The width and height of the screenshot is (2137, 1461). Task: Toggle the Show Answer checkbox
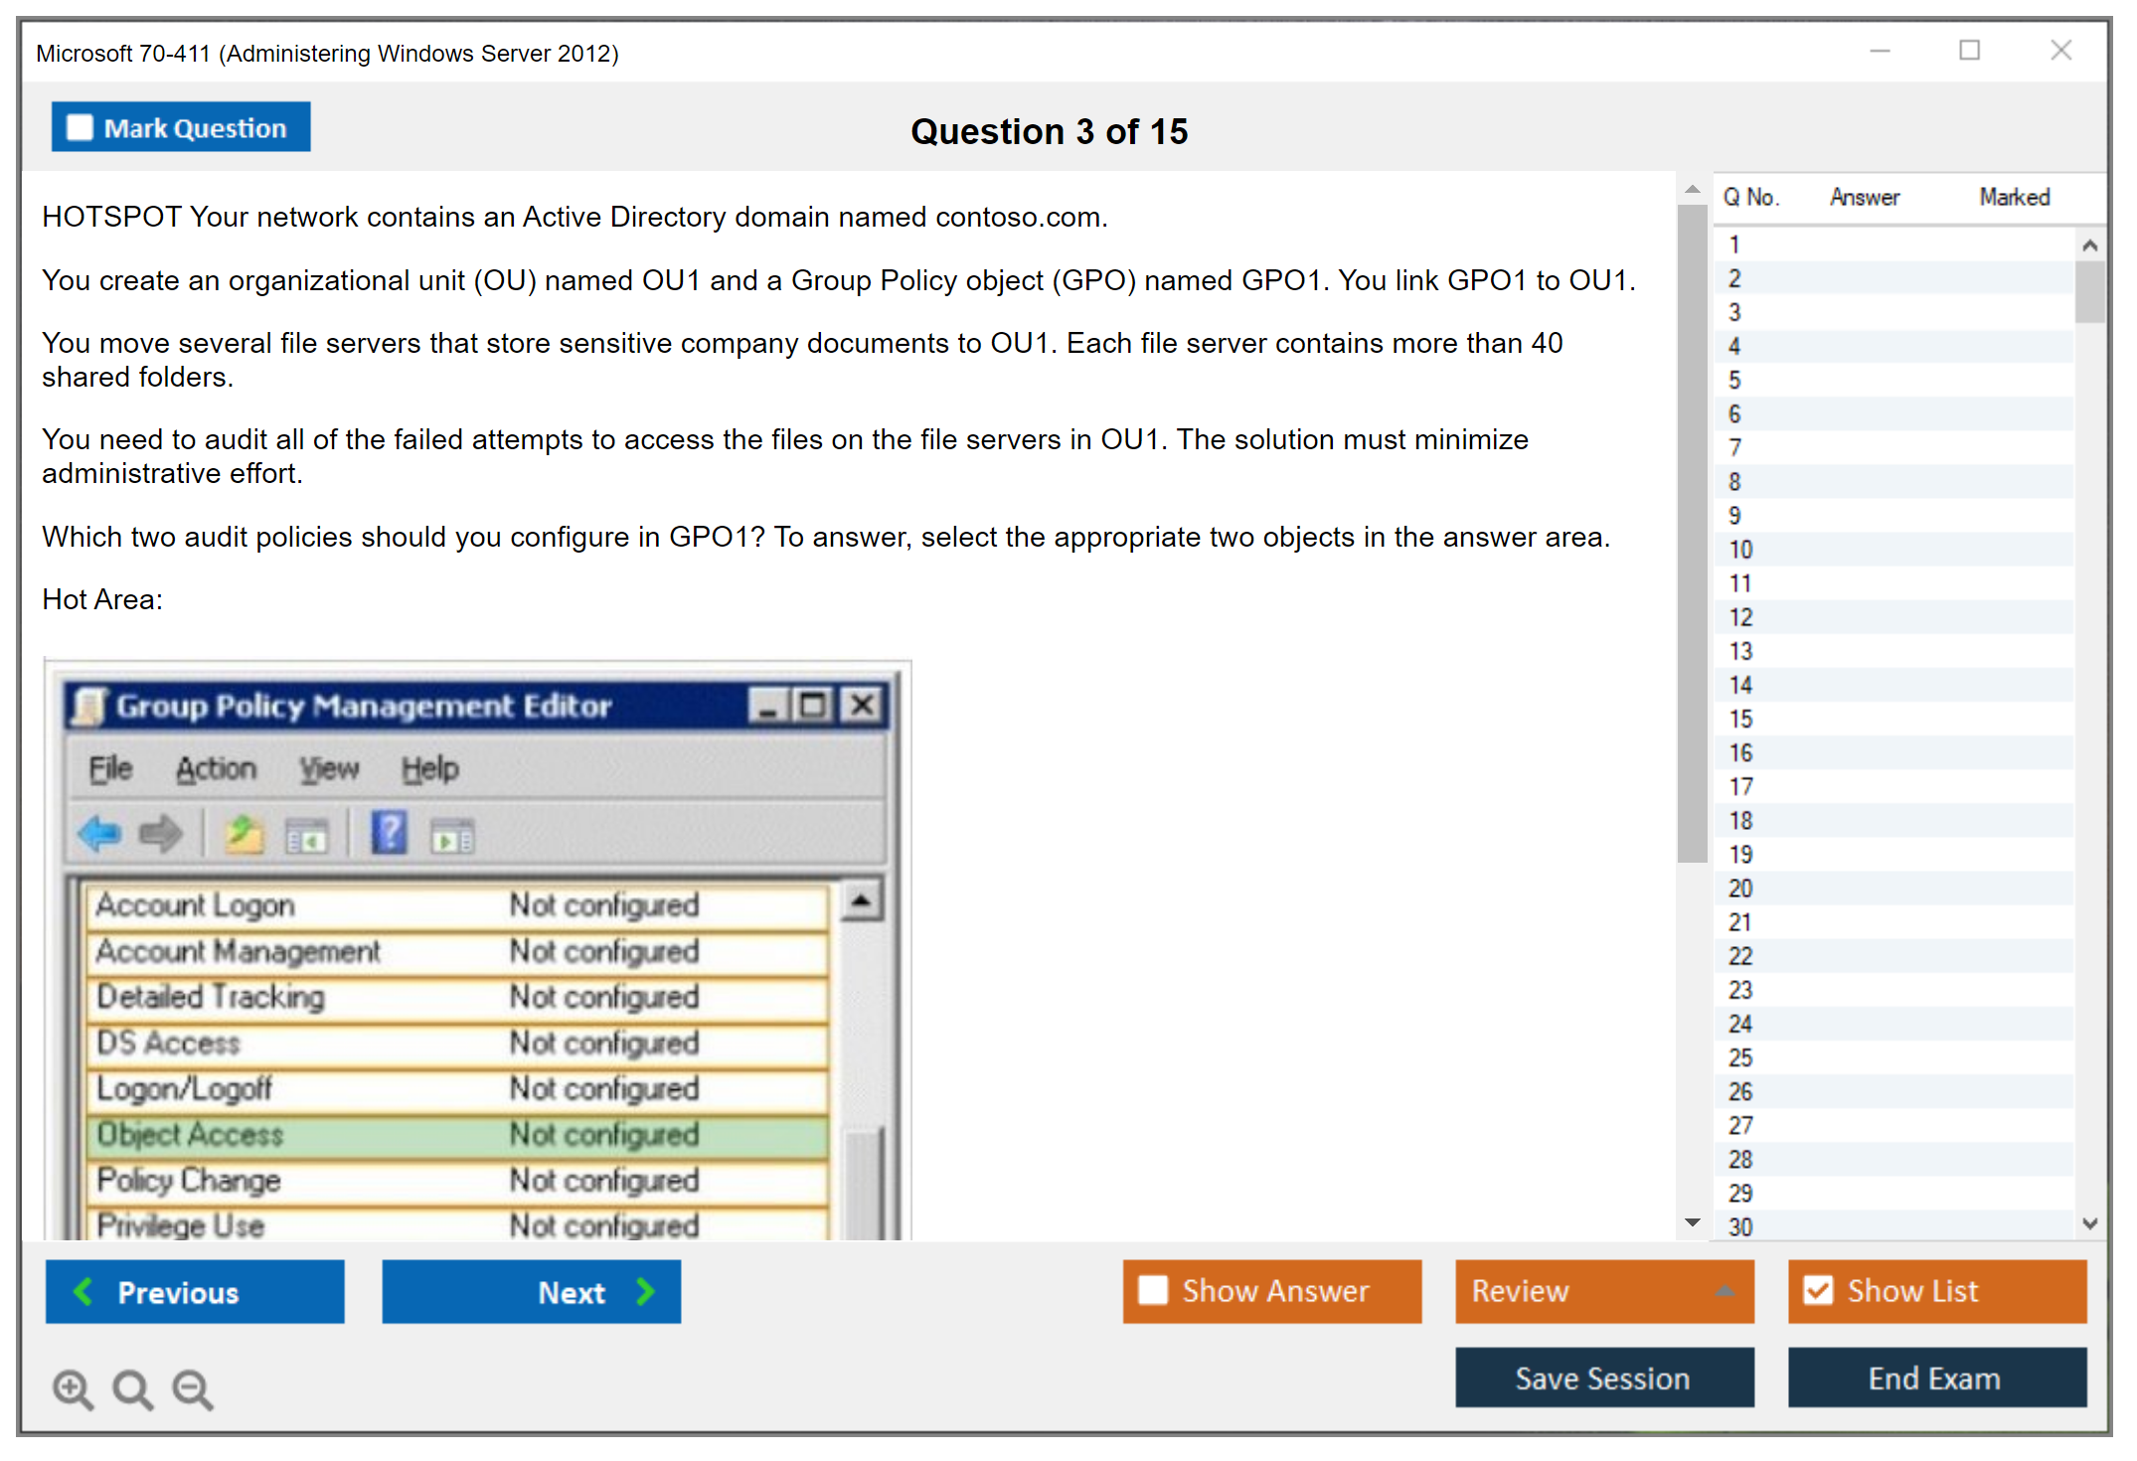coord(1153,1290)
